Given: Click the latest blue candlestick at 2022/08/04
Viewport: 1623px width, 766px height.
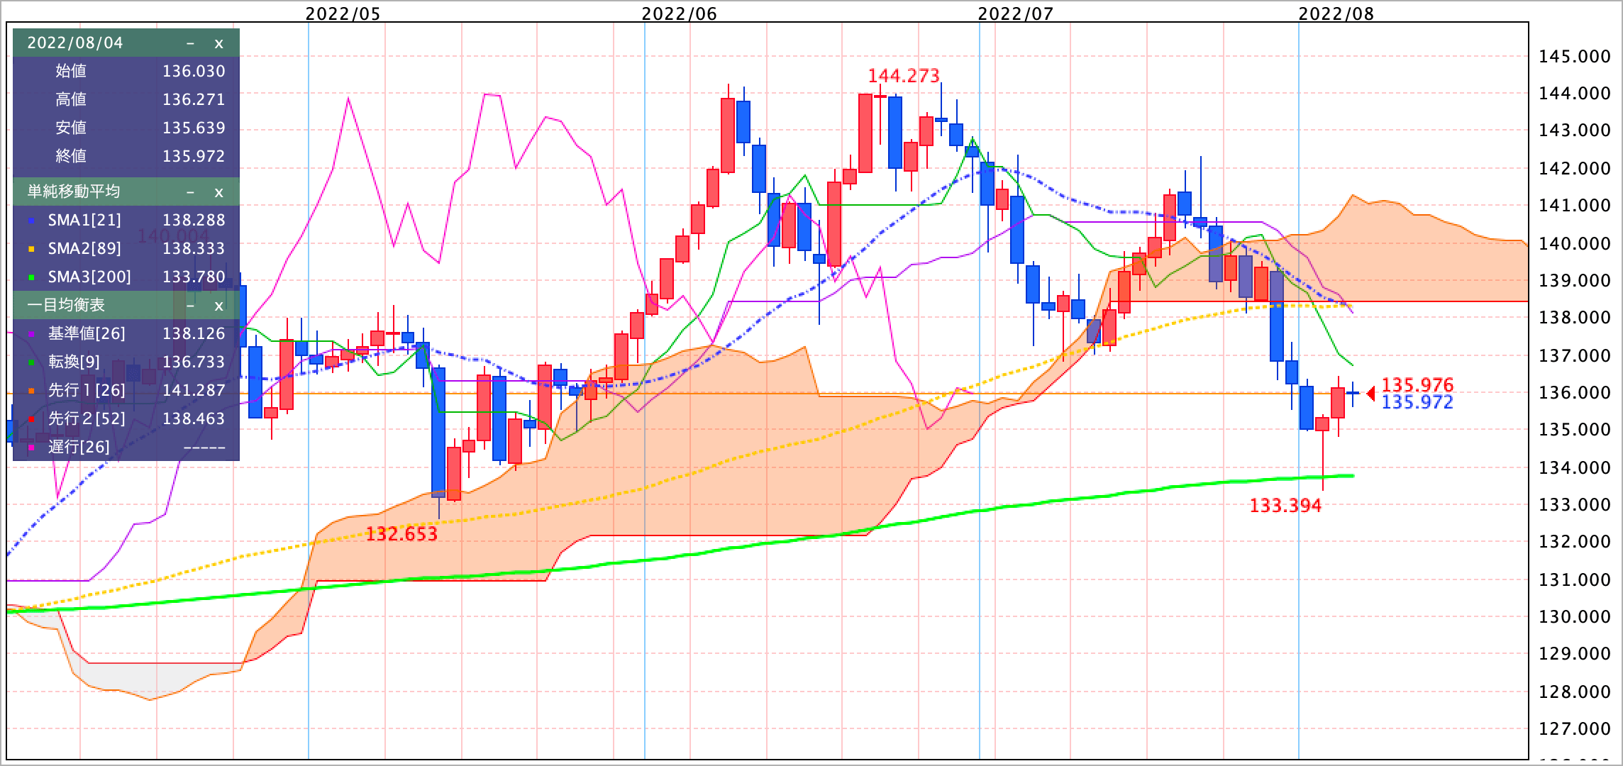Looking at the screenshot, I should 1353,392.
